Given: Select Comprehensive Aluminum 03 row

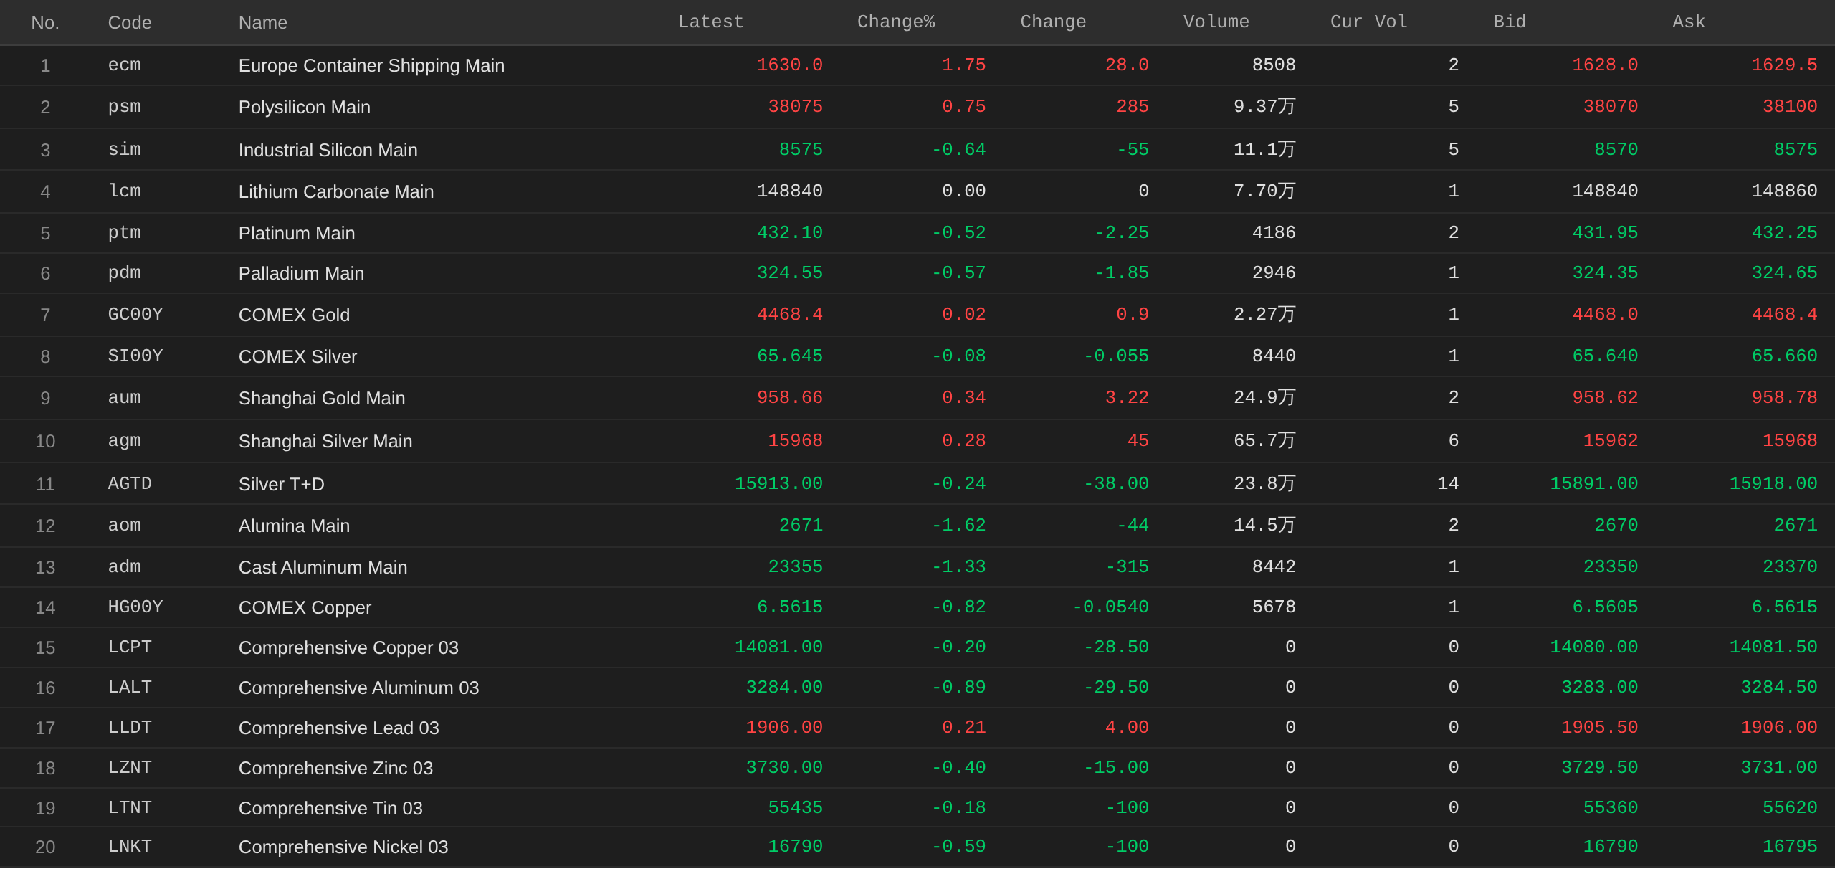Looking at the screenshot, I should pos(917,688).
